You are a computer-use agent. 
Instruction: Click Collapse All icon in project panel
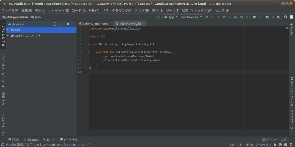[61, 24]
